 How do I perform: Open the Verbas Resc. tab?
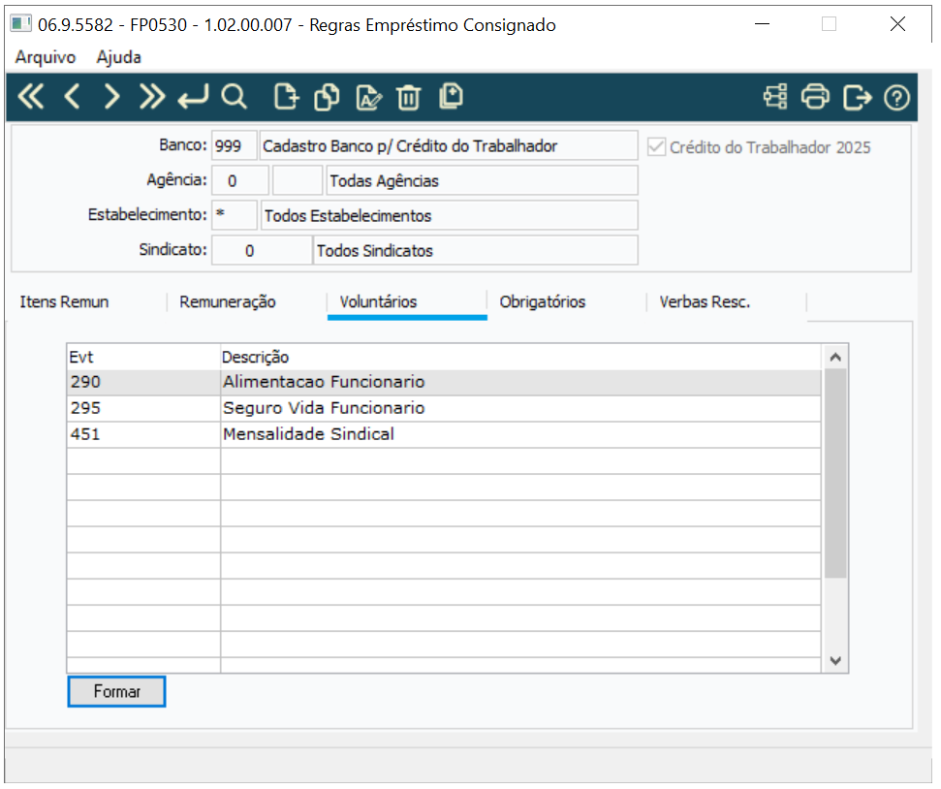(x=706, y=301)
